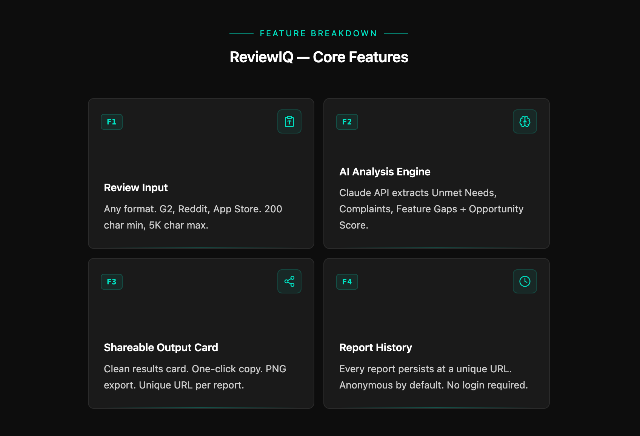Image resolution: width=640 pixels, height=436 pixels.
Task: Click text "Any format. G2, Reddit, App Store"
Action: tap(182, 209)
